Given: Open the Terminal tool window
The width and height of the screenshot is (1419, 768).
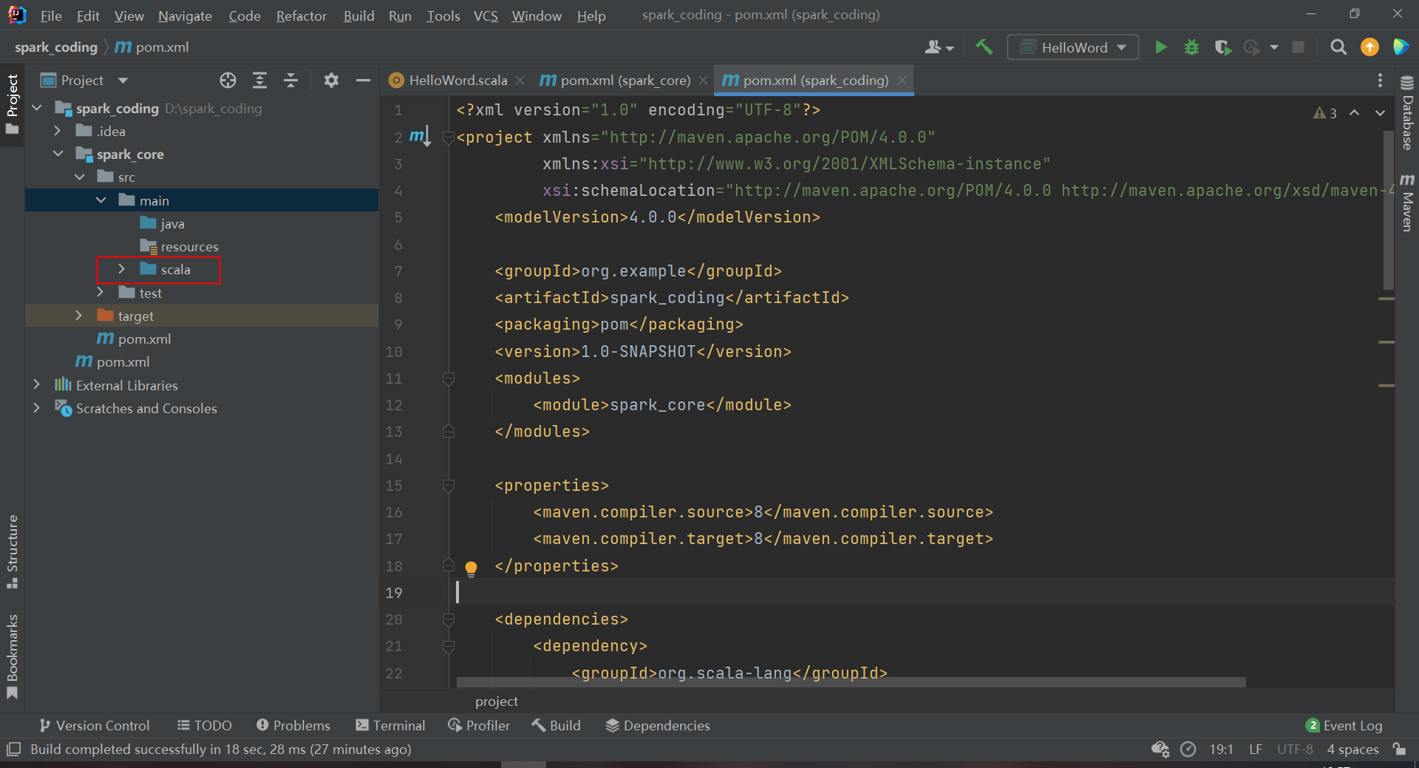Looking at the screenshot, I should [x=390, y=725].
